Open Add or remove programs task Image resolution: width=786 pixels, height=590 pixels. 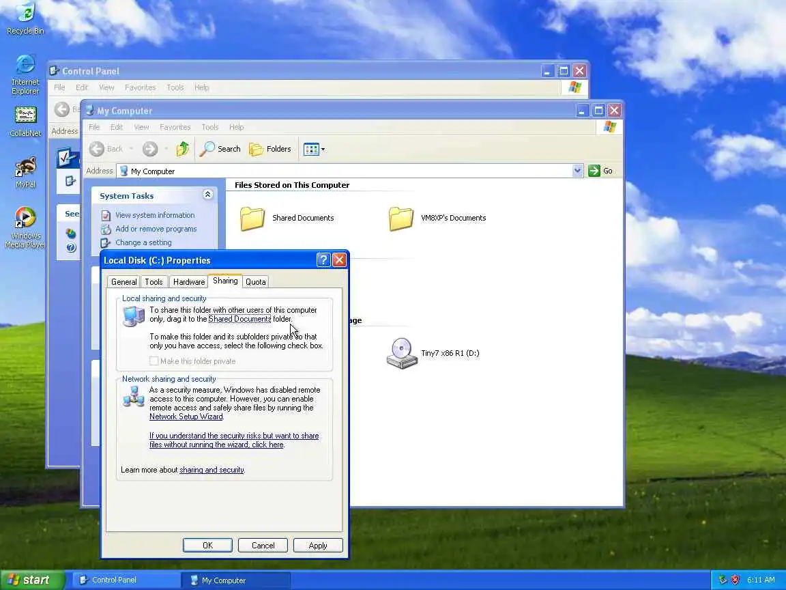point(156,229)
